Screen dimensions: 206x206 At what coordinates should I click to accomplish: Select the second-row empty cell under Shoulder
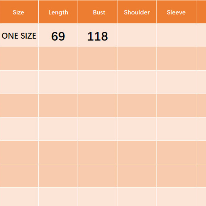137,59
